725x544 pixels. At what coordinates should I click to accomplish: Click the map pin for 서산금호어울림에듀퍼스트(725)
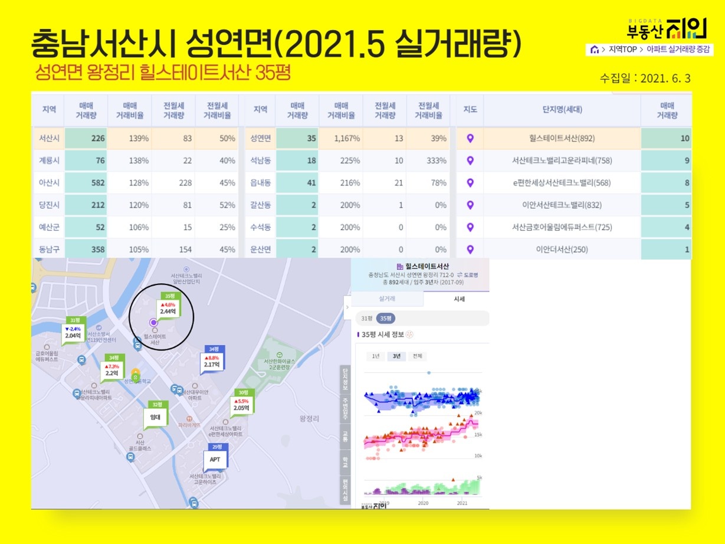[470, 227]
